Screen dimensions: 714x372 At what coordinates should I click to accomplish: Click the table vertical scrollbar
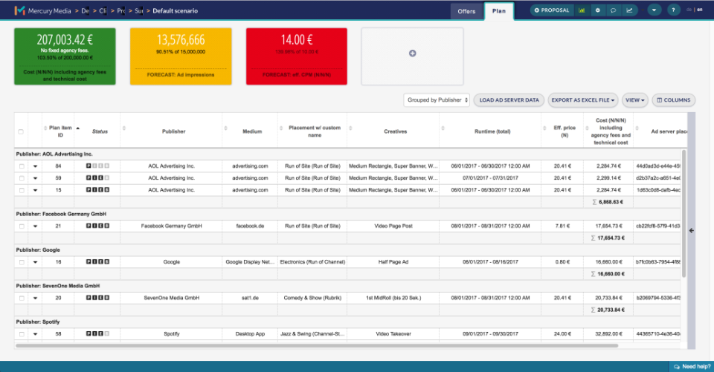(x=684, y=213)
